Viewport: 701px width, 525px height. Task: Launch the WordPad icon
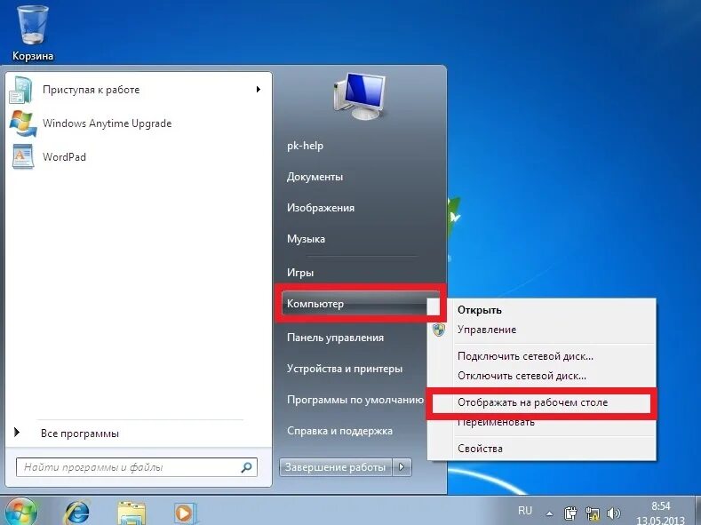click(x=23, y=157)
